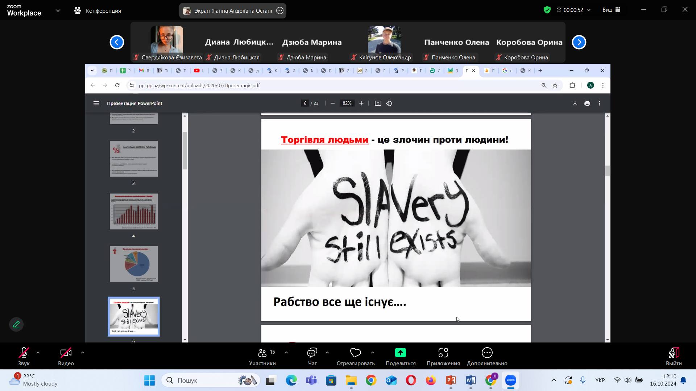This screenshot has width=696, height=391.
Task: Click the React heart icon
Action: pos(355,353)
